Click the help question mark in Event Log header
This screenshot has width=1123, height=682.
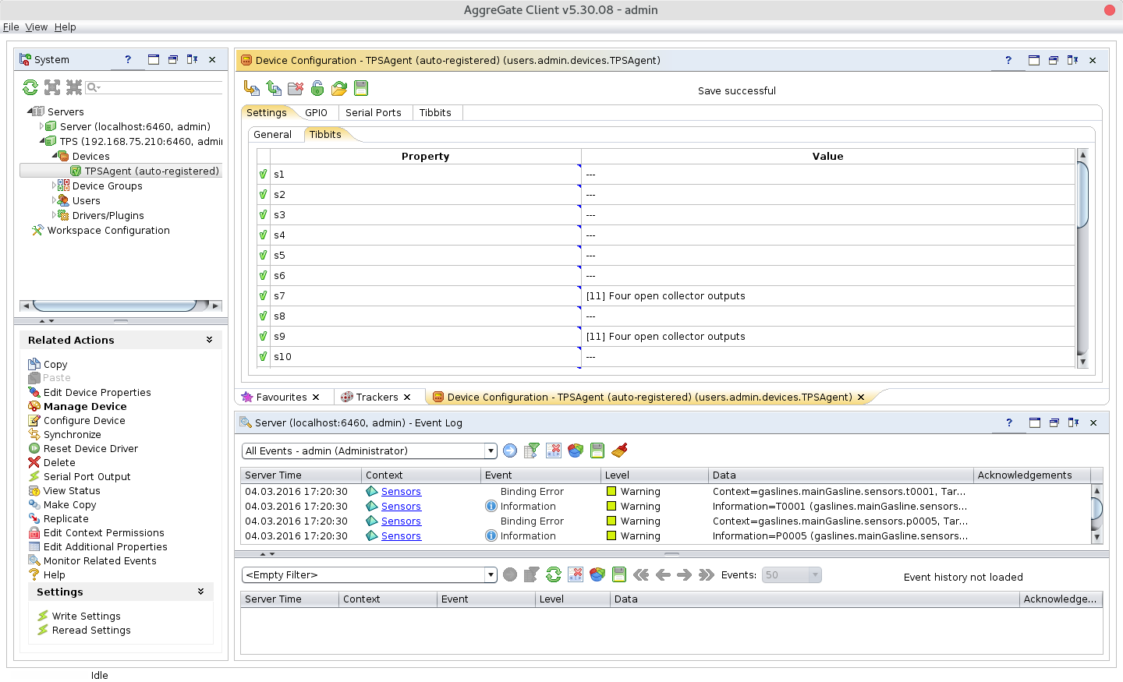tap(1009, 422)
